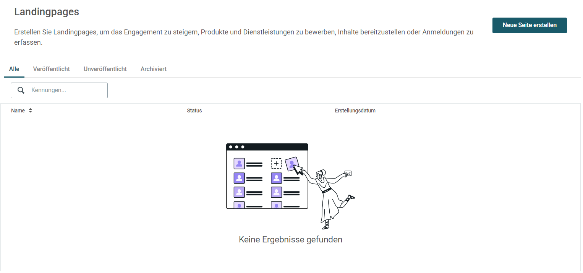Click the Erstellungsdatum column header
This screenshot has width=583, height=273.
coord(355,110)
